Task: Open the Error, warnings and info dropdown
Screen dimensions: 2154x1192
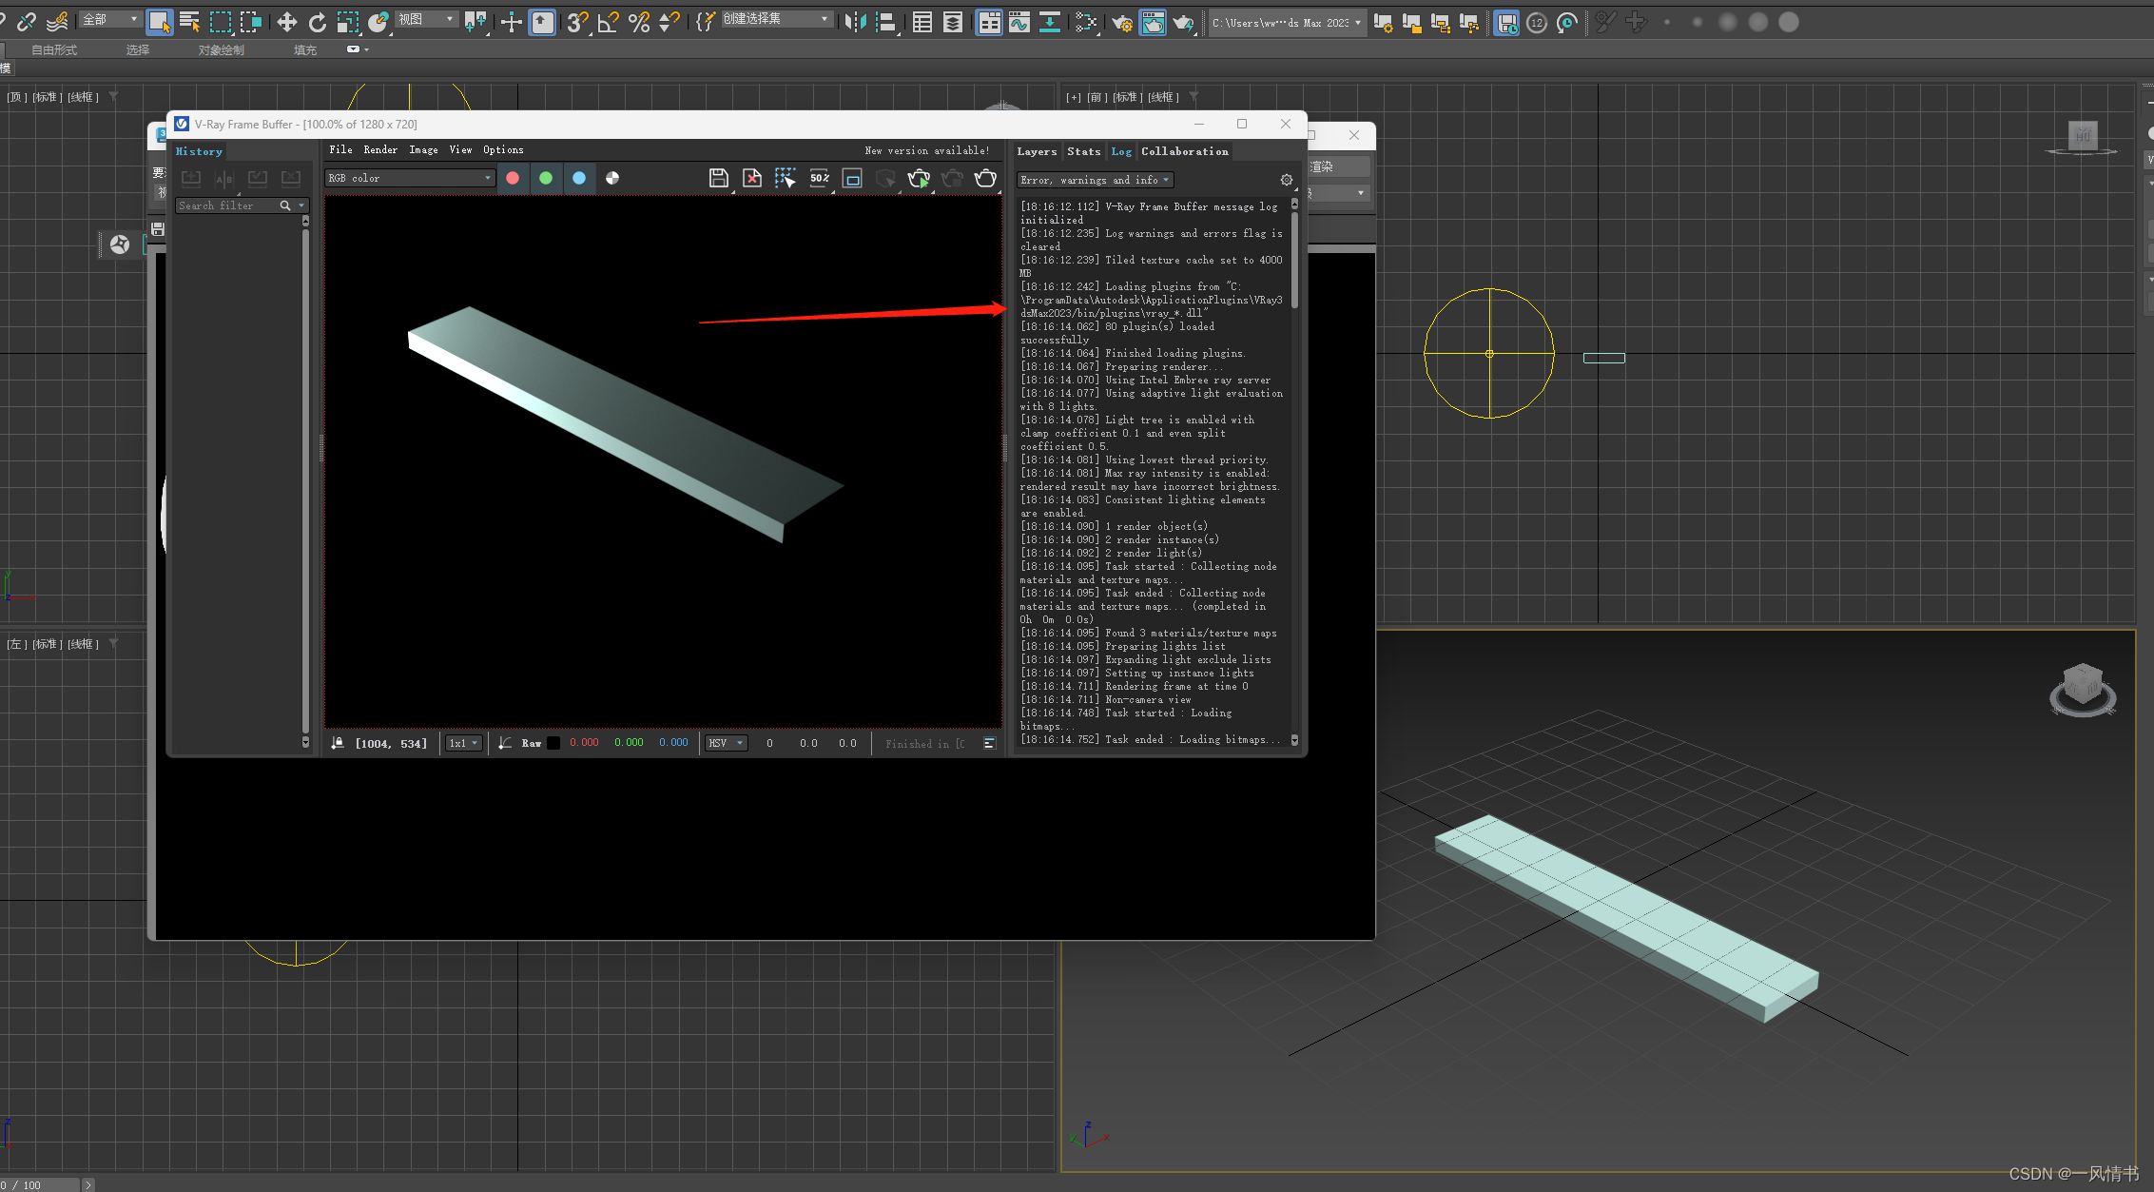Action: pos(1096,180)
